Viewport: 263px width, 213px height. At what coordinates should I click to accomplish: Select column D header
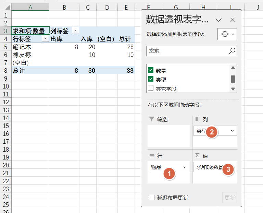click(107, 7)
